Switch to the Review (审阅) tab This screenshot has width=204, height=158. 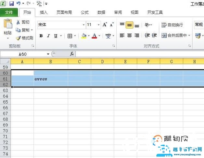[118, 12]
